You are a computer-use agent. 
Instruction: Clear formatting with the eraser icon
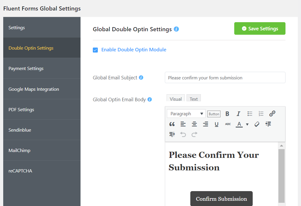(x=257, y=124)
